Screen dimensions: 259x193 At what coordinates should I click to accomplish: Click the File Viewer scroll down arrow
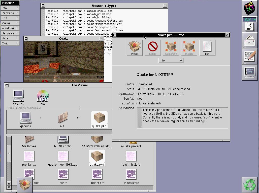(x=9, y=187)
